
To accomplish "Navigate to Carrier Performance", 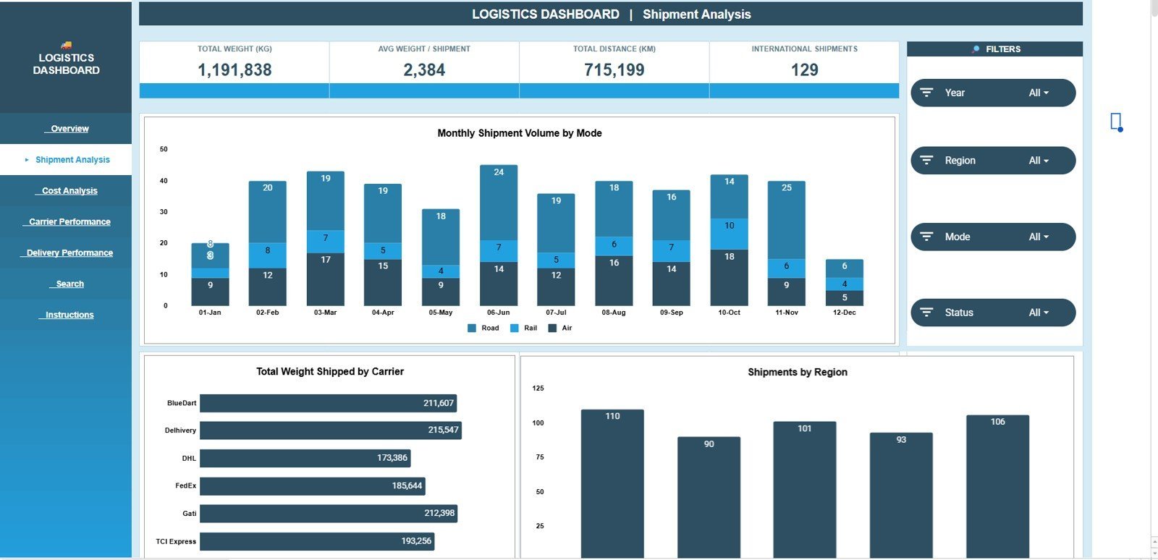I will pyautogui.click(x=69, y=222).
